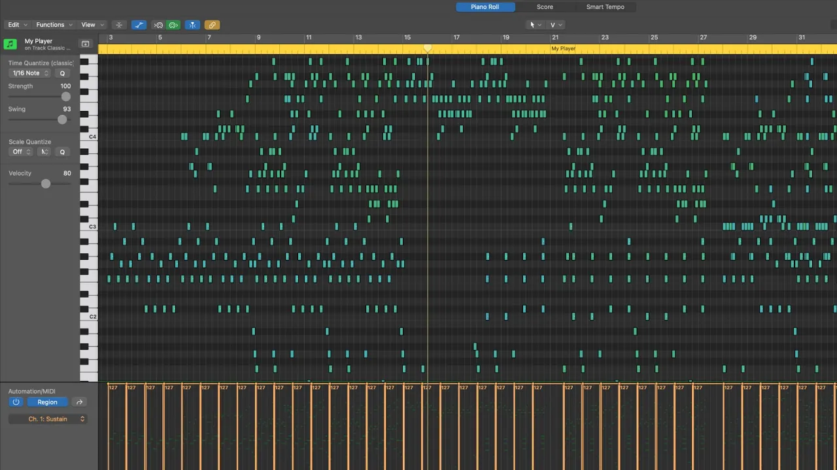Toggle the yellow Link button

coord(212,25)
